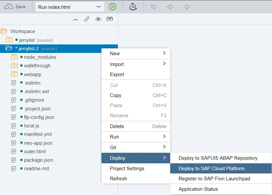Viewport: 272px width, 195px height.
Task: Click the navigate back arrow icon
Action: (170, 7)
